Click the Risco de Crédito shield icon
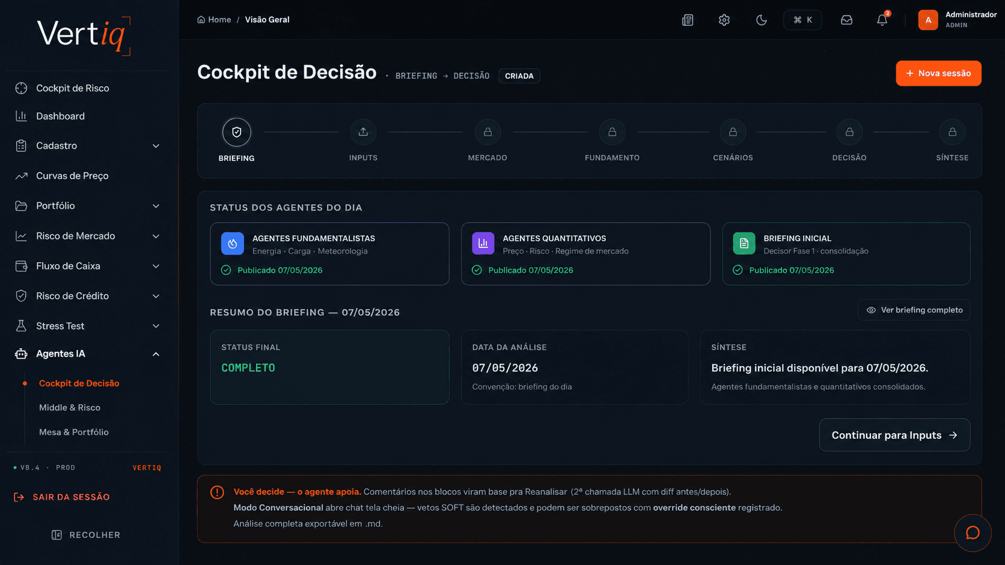1005x565 pixels. pos(21,296)
